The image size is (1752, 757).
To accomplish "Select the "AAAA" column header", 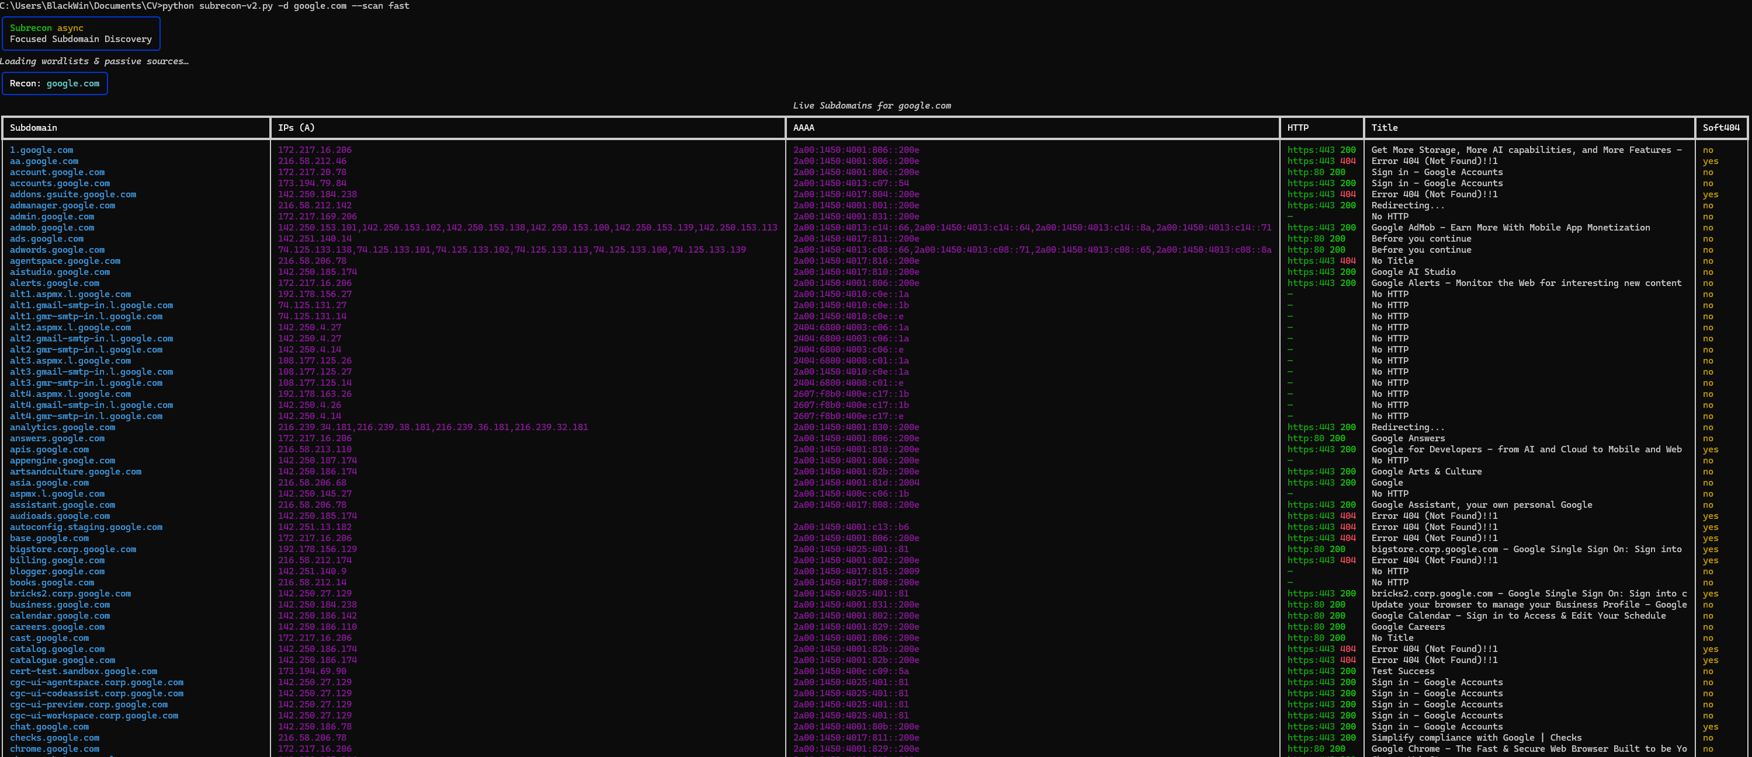I will (803, 128).
